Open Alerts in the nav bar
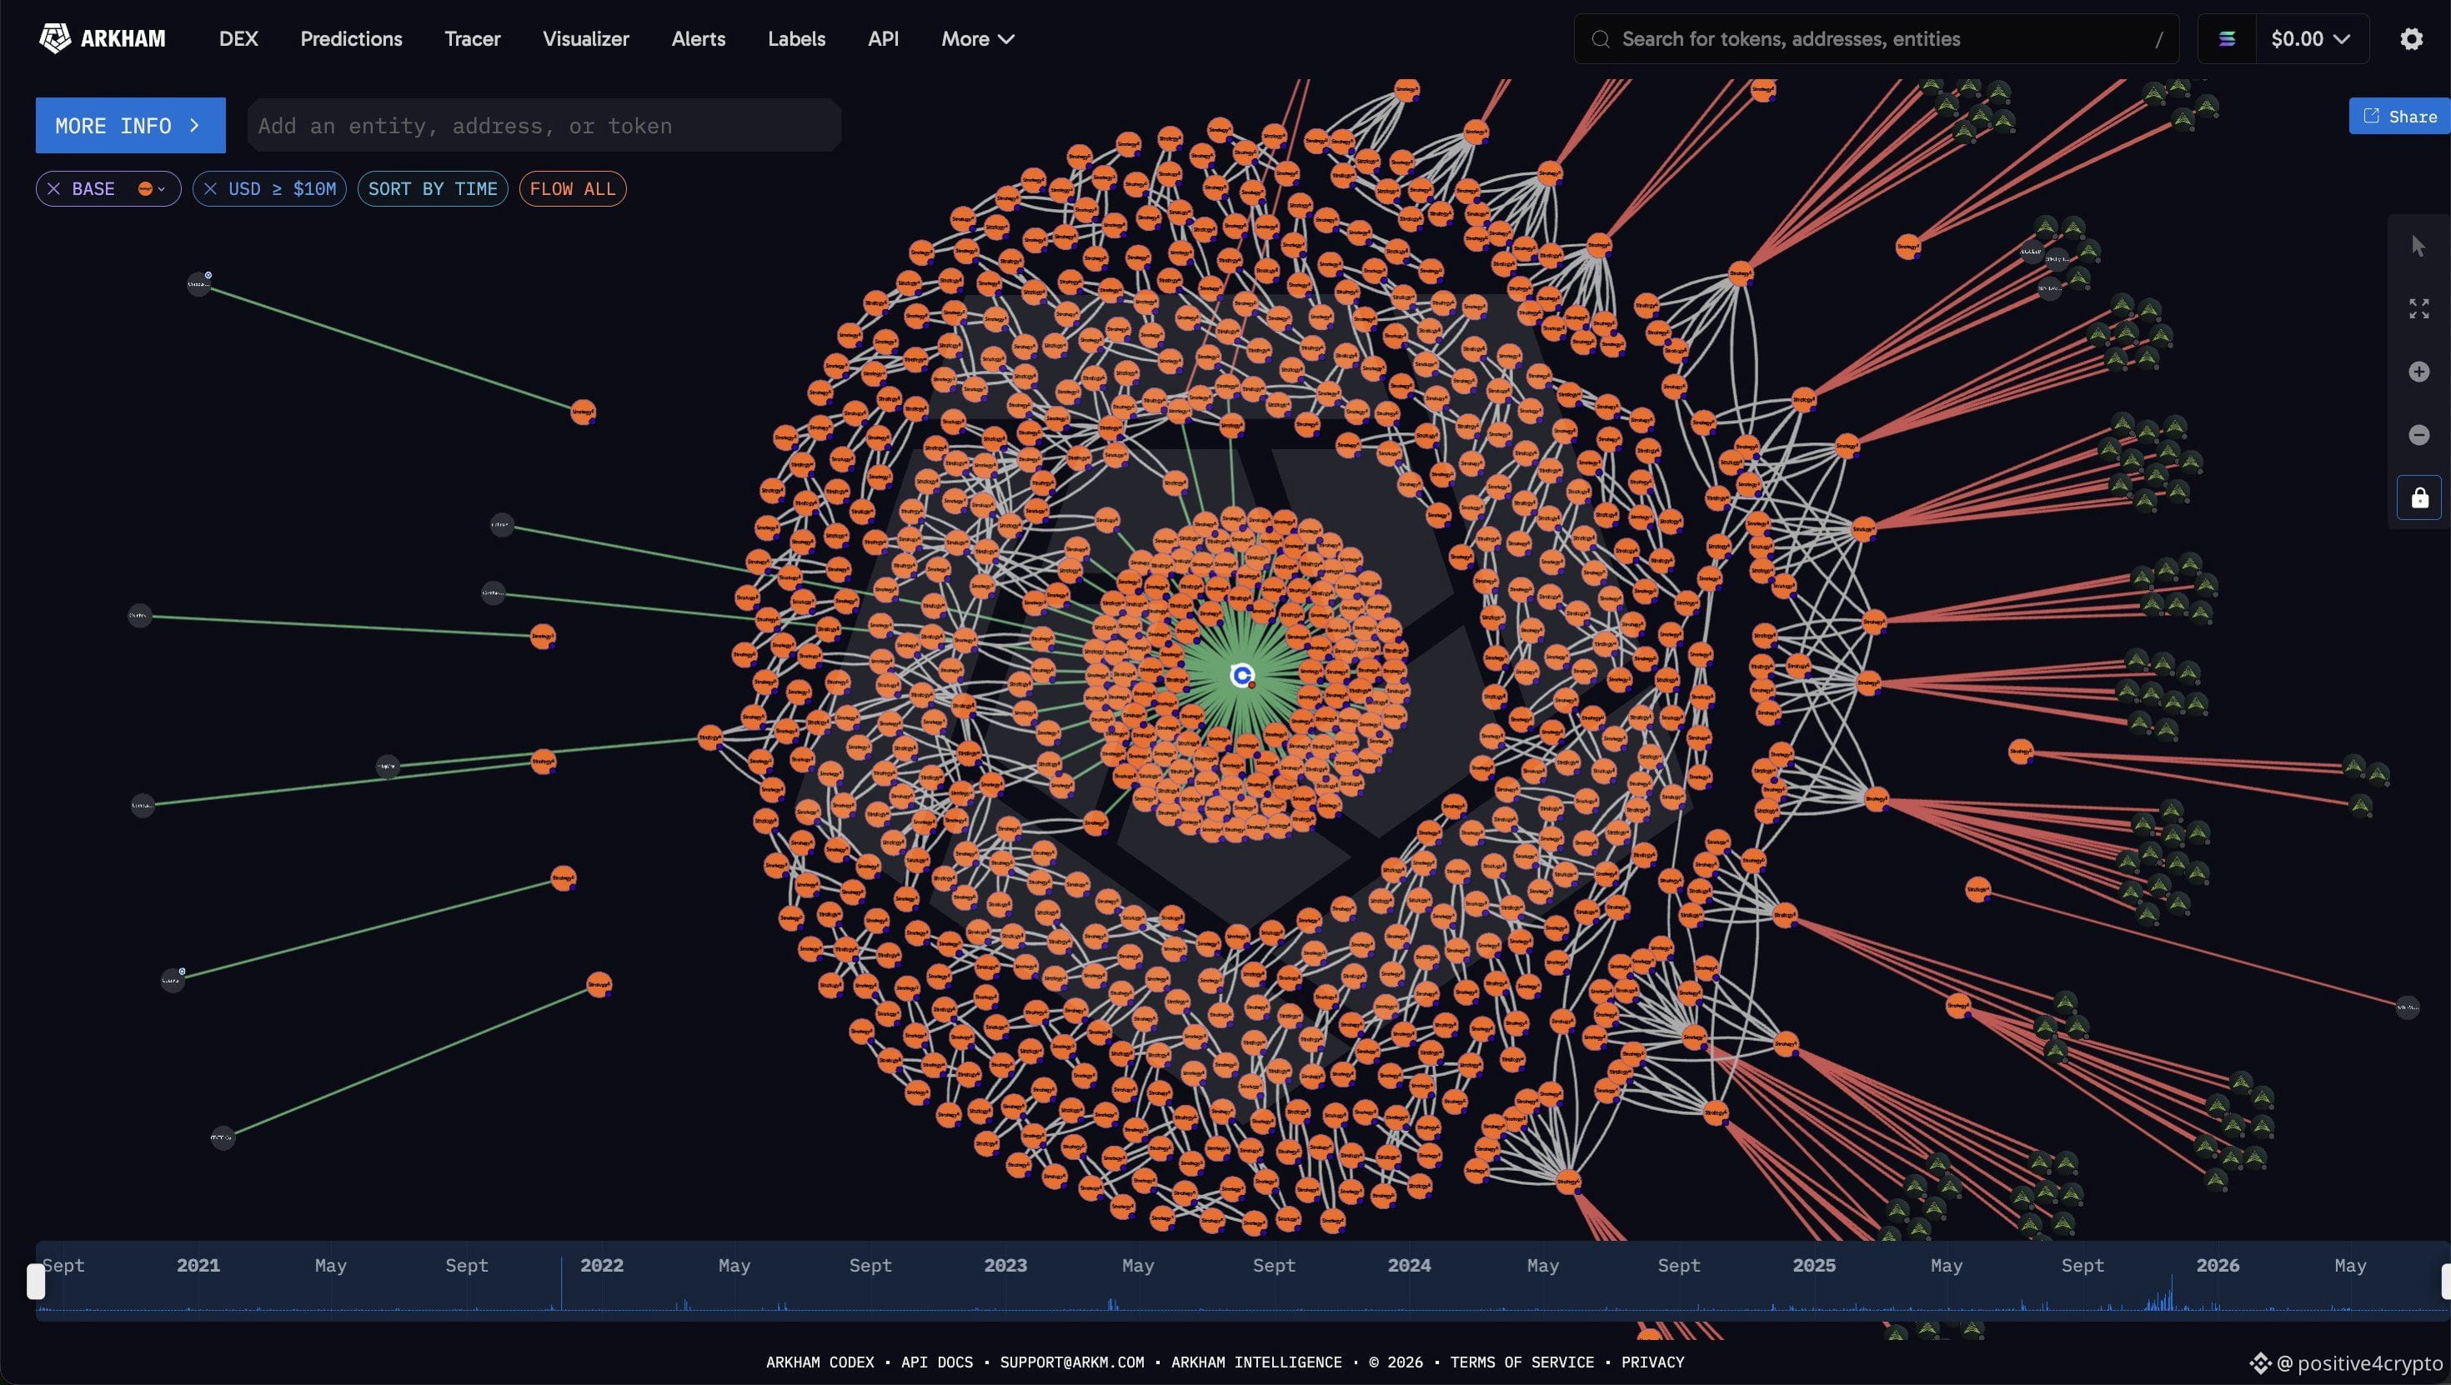The image size is (2451, 1385). pos(699,39)
